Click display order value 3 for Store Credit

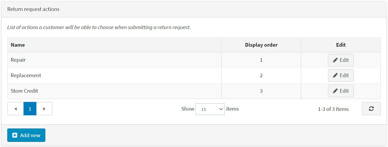coord(261,91)
